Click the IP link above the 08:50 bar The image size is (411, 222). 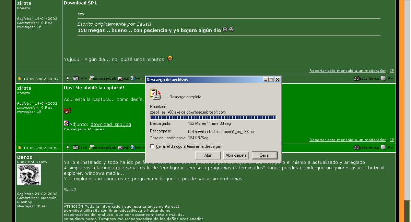coord(392,140)
